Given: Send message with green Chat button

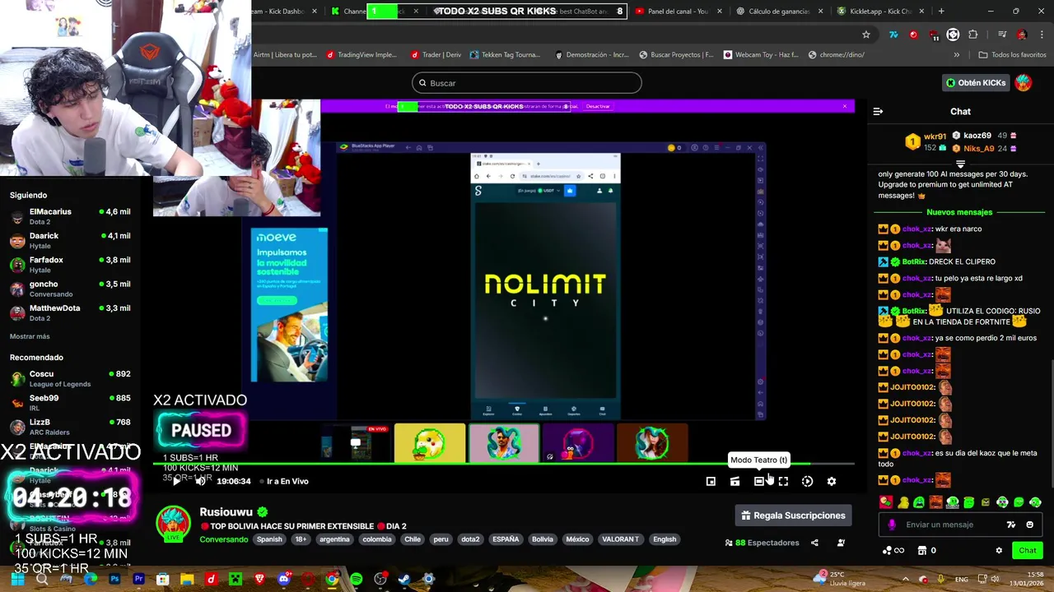Looking at the screenshot, I should tap(1028, 550).
